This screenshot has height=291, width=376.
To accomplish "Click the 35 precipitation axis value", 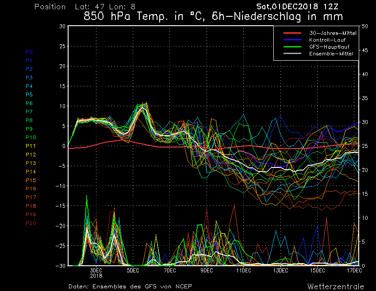I will [365, 98].
